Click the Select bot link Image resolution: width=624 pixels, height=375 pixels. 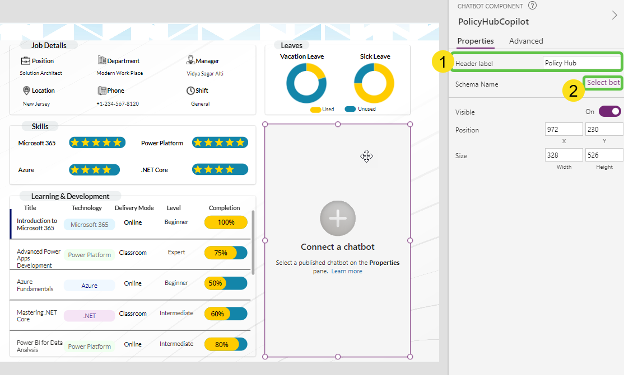(603, 83)
